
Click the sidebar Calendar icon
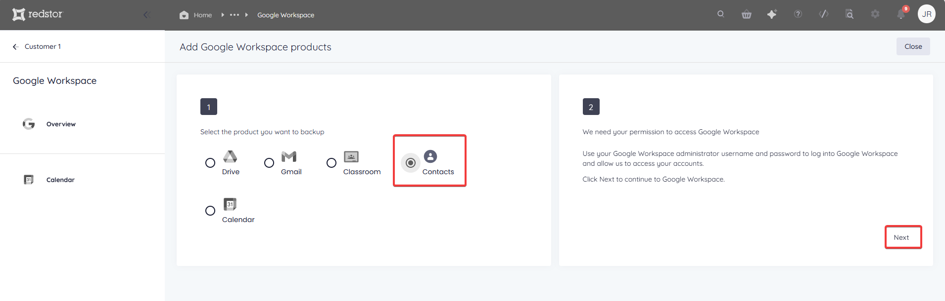pos(29,180)
